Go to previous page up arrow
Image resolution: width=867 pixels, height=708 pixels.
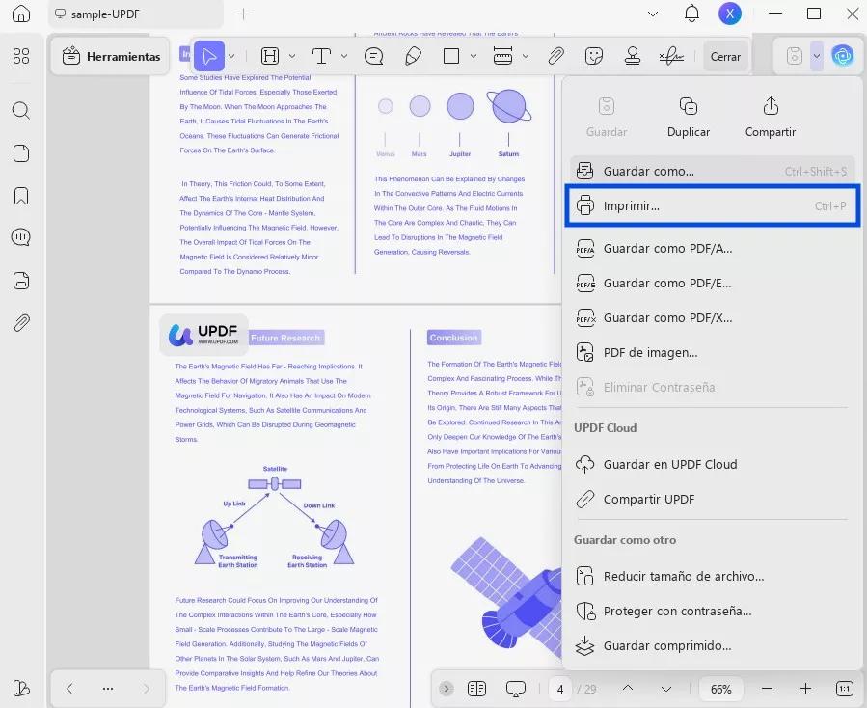[628, 688]
